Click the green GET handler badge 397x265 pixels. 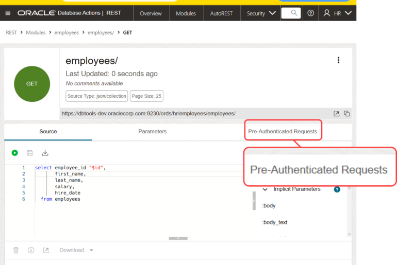pyautogui.click(x=32, y=84)
